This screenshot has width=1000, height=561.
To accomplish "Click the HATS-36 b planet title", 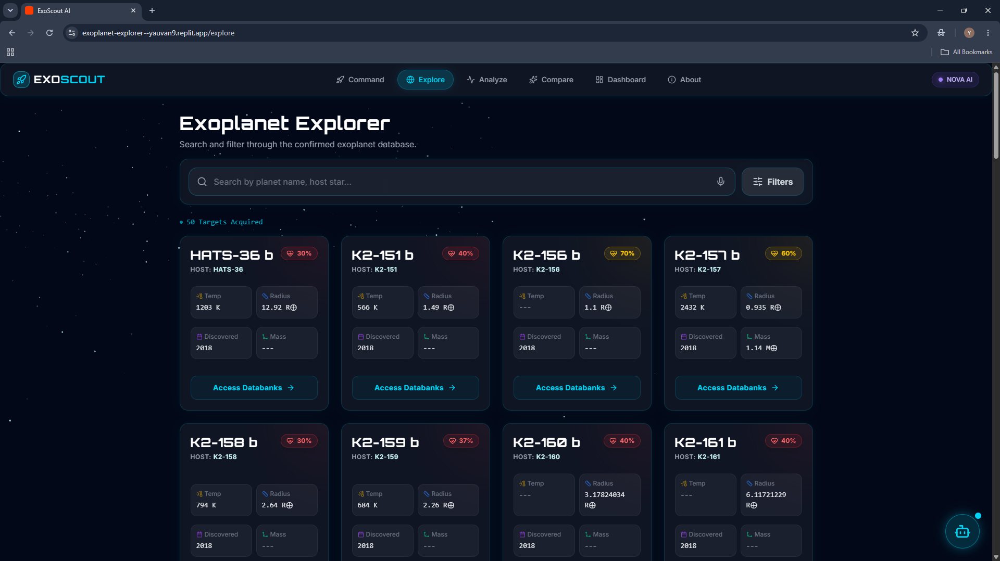I will point(232,255).
